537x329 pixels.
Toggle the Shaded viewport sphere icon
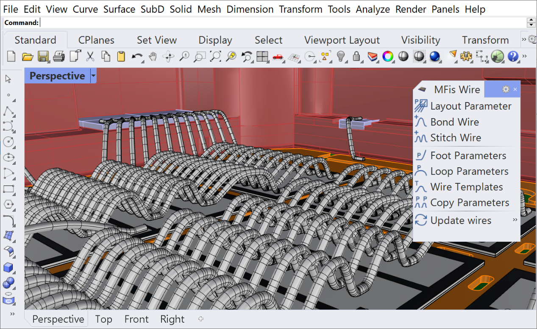pyautogui.click(x=403, y=56)
